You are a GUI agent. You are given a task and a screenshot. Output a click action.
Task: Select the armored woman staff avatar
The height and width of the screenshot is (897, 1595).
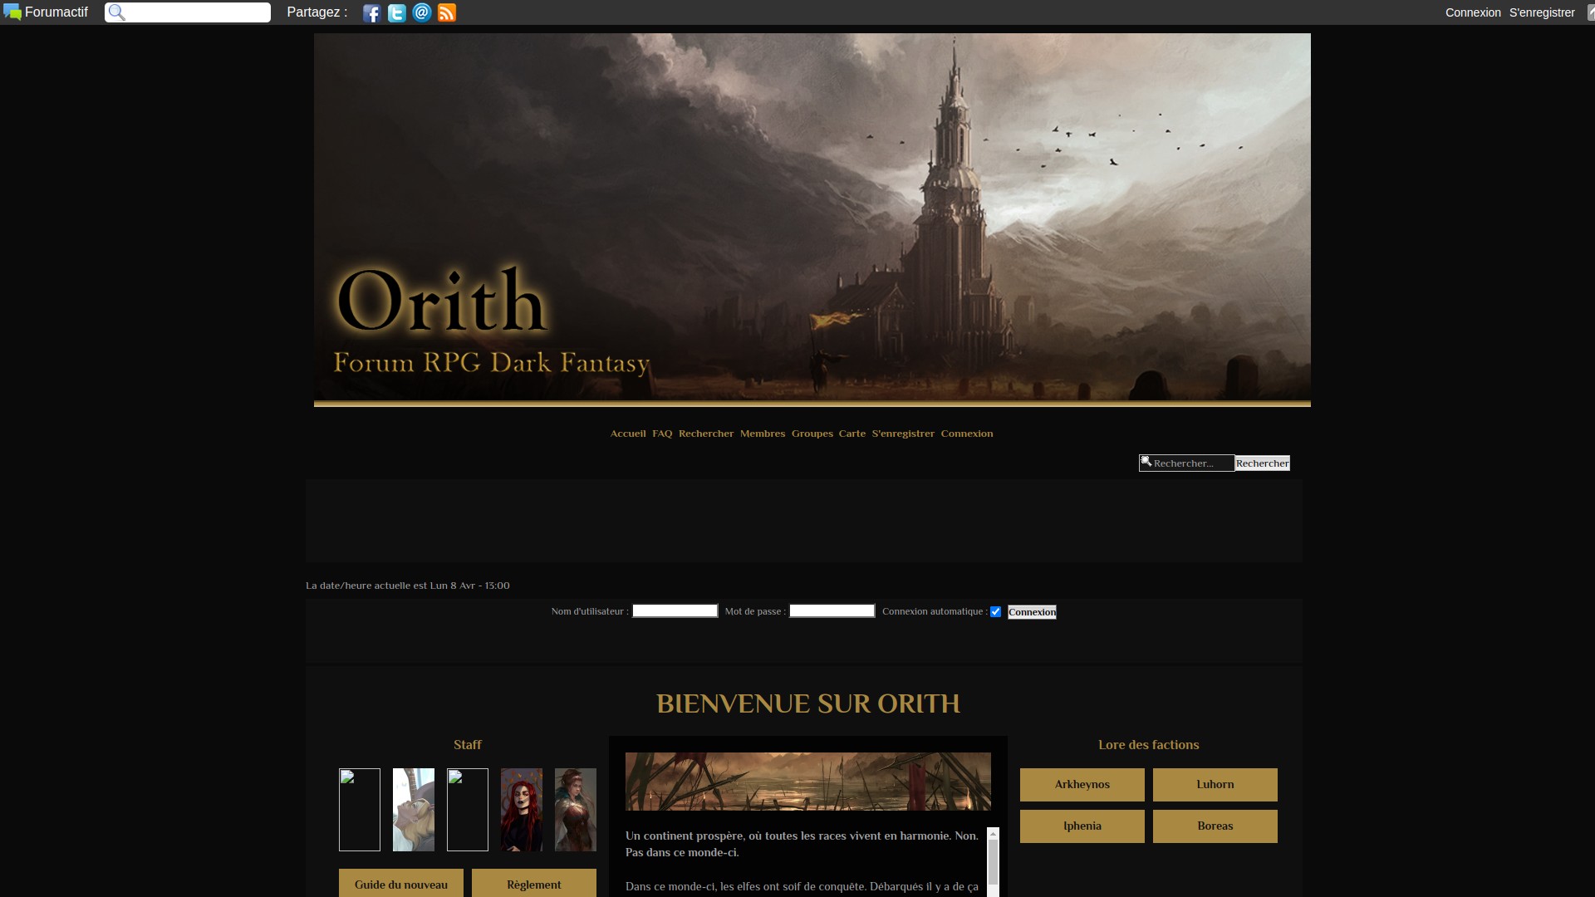(x=576, y=810)
